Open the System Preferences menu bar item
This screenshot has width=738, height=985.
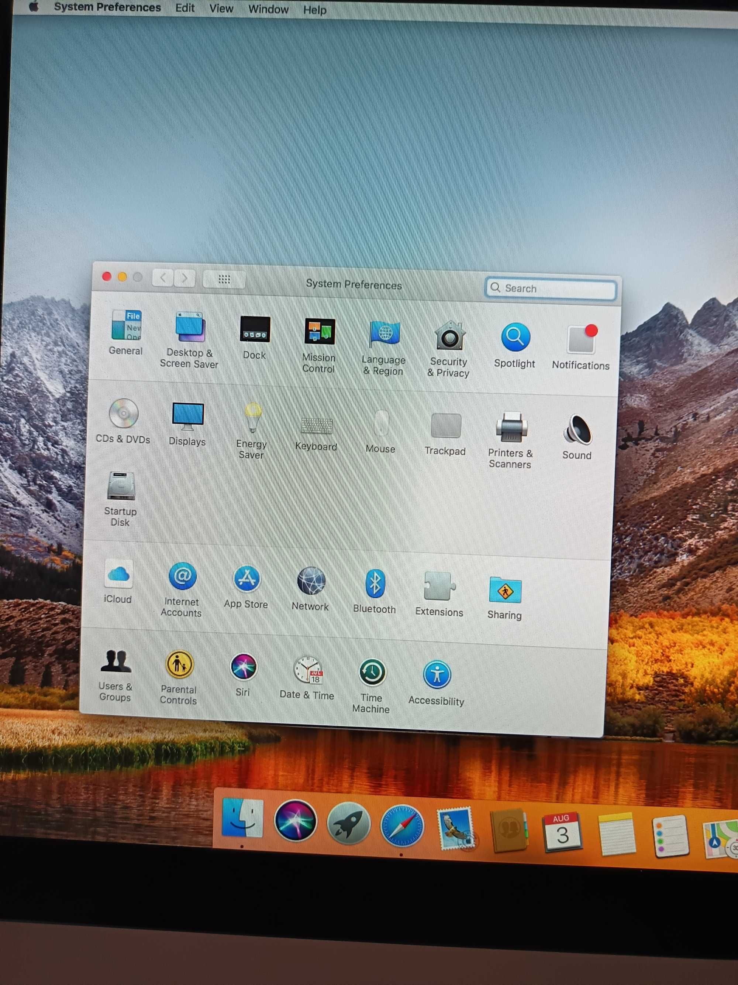[107, 7]
